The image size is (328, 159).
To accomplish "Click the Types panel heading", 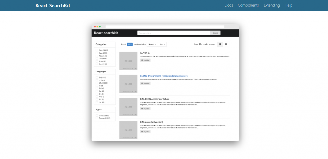I will click(x=99, y=110).
